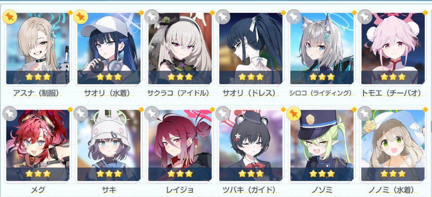Click the pin icon on ツバキ(ガイド)
The image size is (432, 197).
(223, 114)
